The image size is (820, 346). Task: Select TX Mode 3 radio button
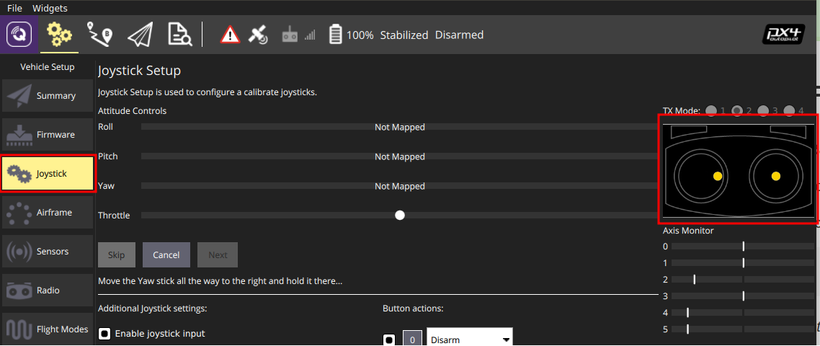click(764, 111)
